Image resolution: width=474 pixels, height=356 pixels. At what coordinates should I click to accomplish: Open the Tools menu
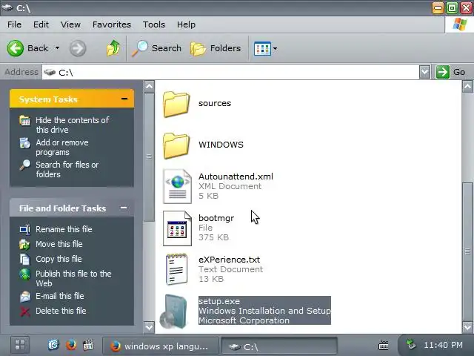(154, 24)
